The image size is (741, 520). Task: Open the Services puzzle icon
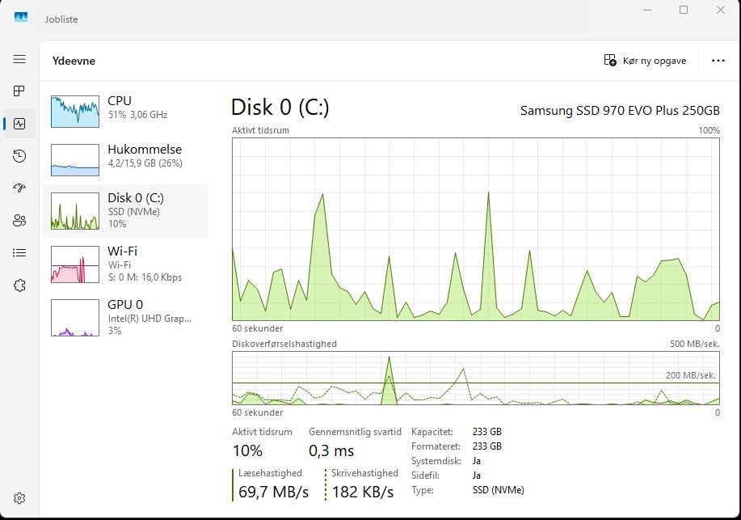point(19,285)
